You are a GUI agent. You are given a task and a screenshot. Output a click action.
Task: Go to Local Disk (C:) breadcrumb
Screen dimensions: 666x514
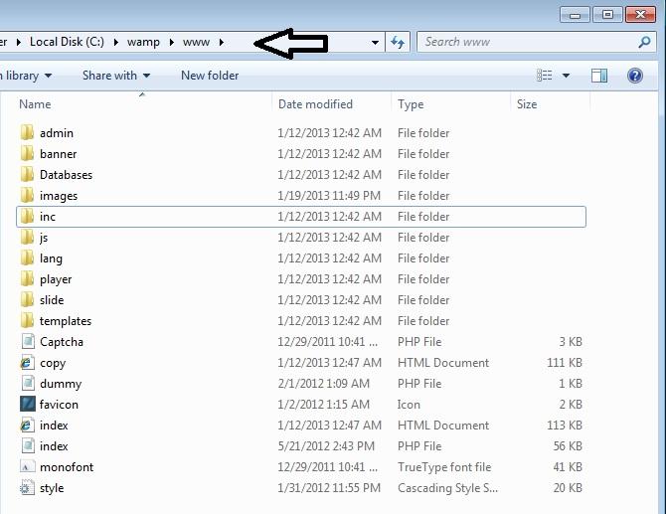point(67,42)
